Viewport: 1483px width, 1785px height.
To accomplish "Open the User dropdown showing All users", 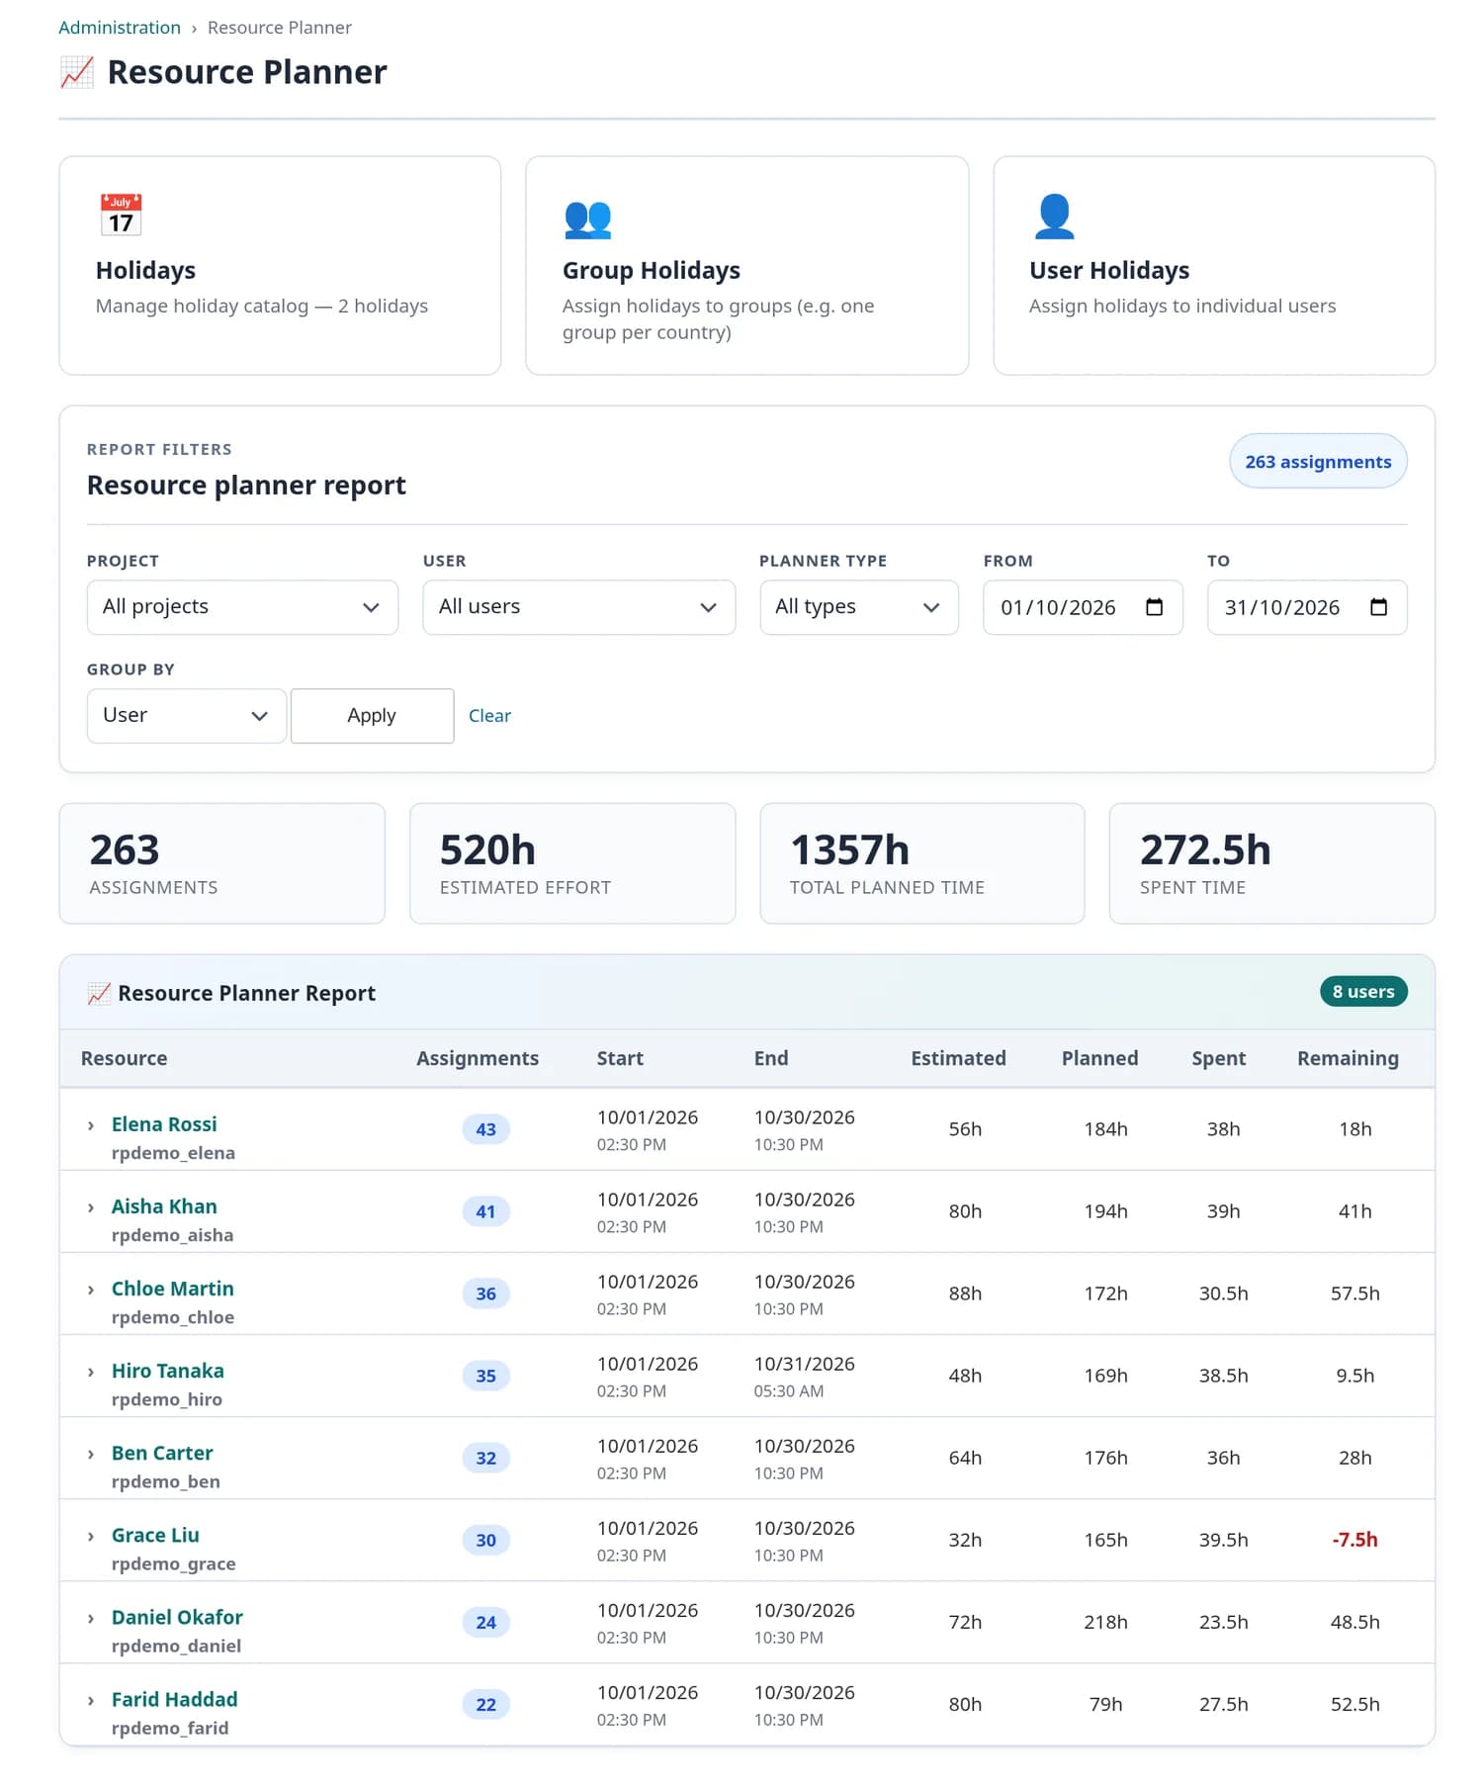I will [x=578, y=607].
